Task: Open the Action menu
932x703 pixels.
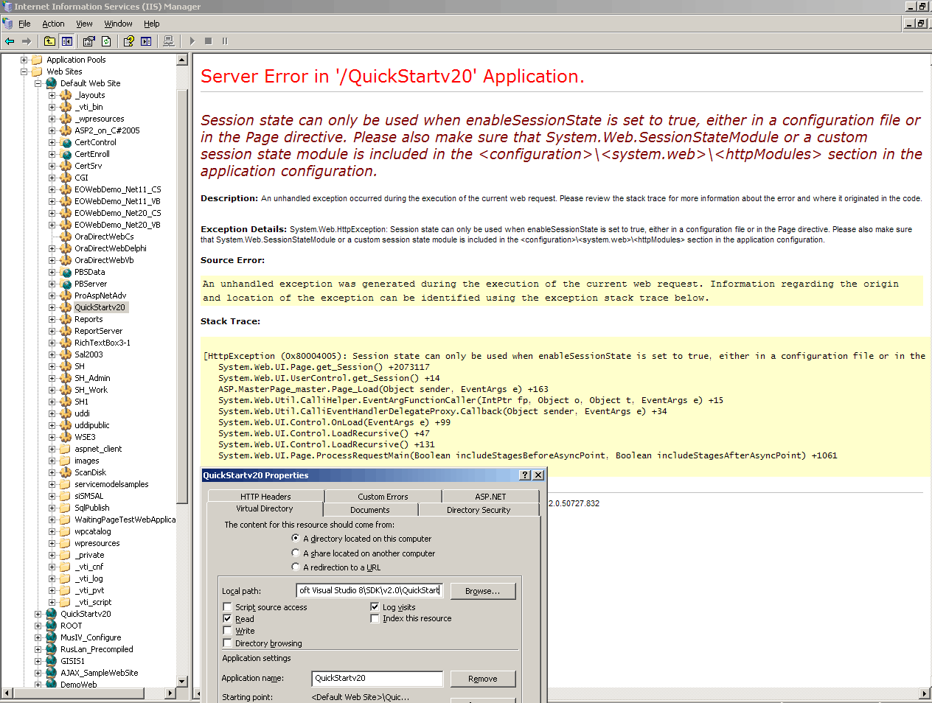Action: coord(53,24)
